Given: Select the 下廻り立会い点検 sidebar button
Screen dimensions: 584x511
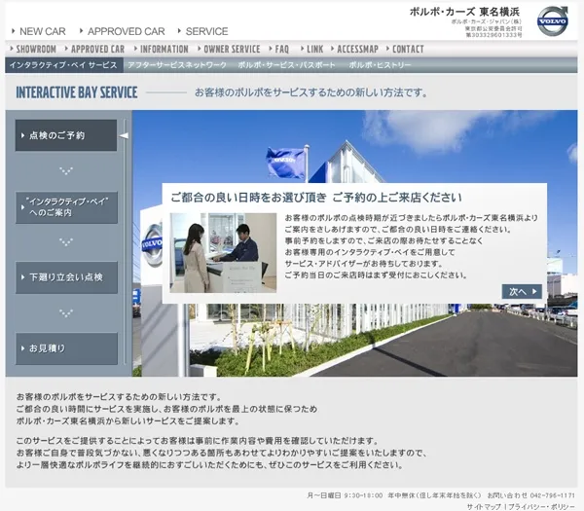Looking at the screenshot, I should click(66, 277).
